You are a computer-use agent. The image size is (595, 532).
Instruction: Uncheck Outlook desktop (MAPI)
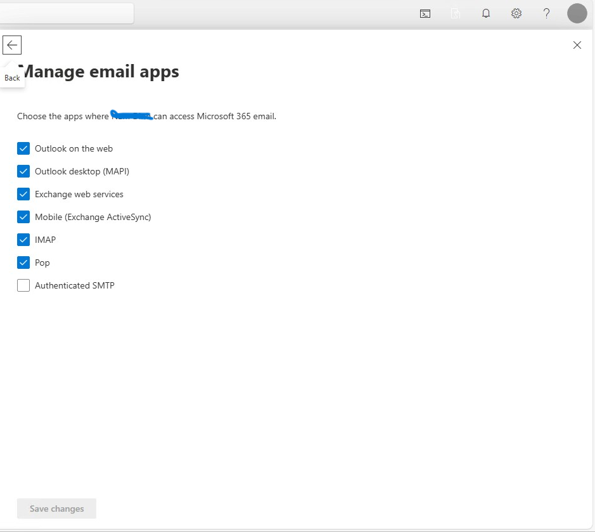point(23,171)
